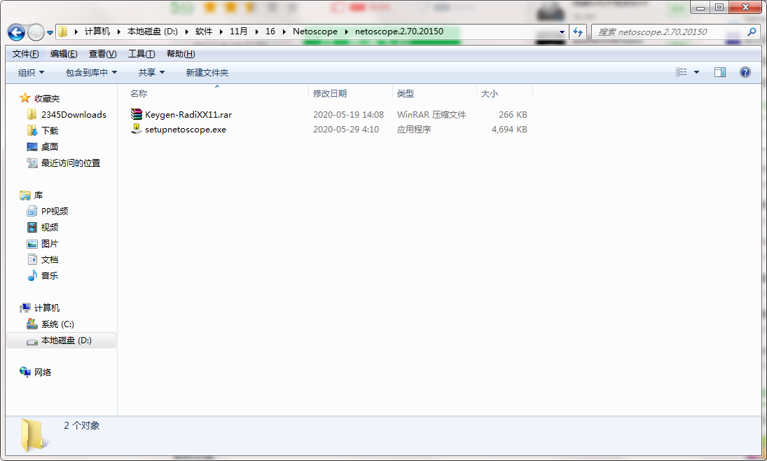Viewport: 767px width, 461px height.
Task: Expand arrow after 计算机 in breadcrumb
Action: 118,32
